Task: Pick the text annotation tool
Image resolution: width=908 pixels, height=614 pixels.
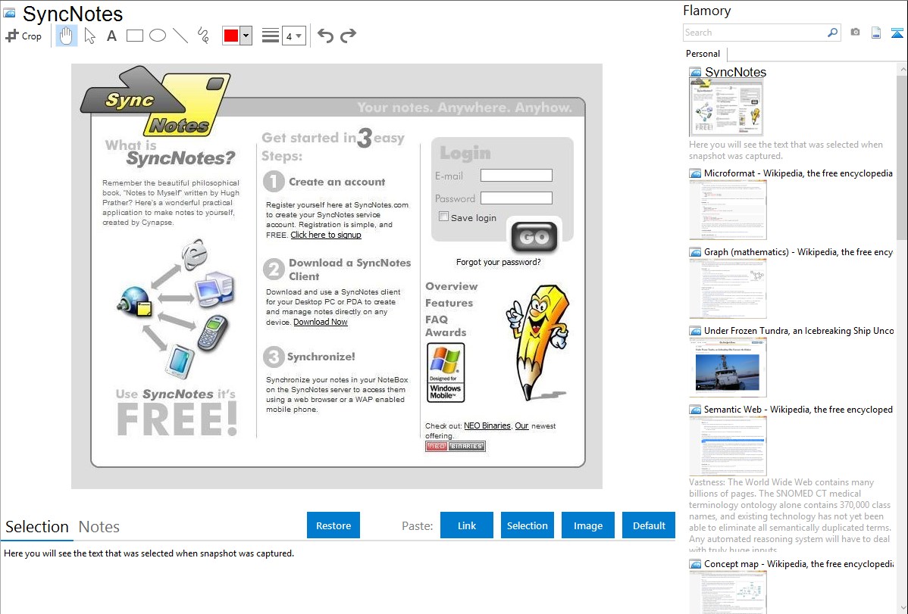Action: 111,36
